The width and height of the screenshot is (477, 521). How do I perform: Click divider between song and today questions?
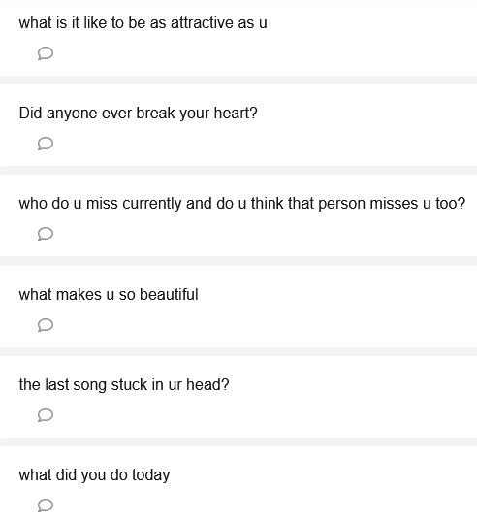point(238,441)
